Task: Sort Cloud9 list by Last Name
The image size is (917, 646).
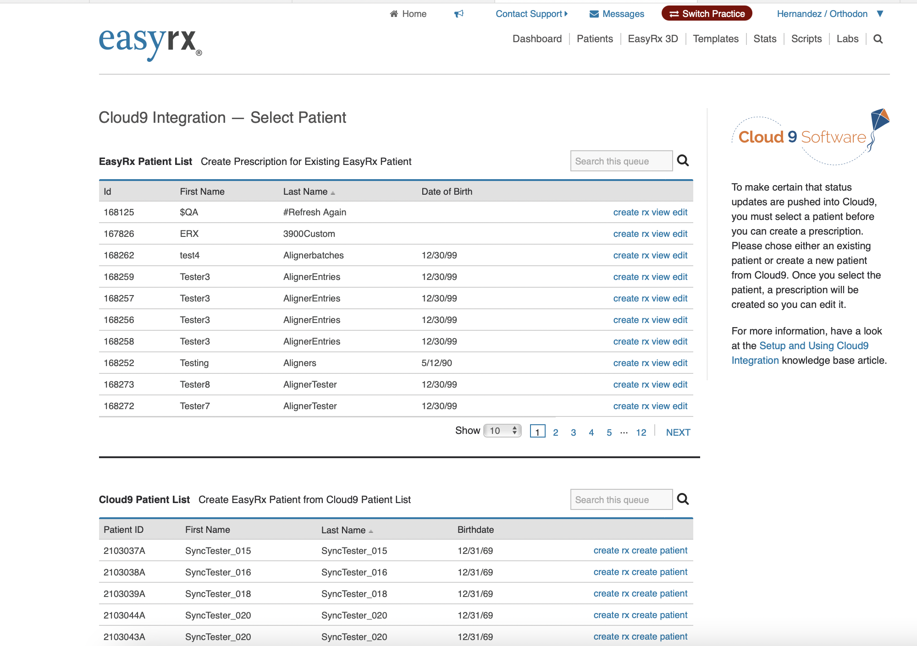Action: [x=347, y=530]
